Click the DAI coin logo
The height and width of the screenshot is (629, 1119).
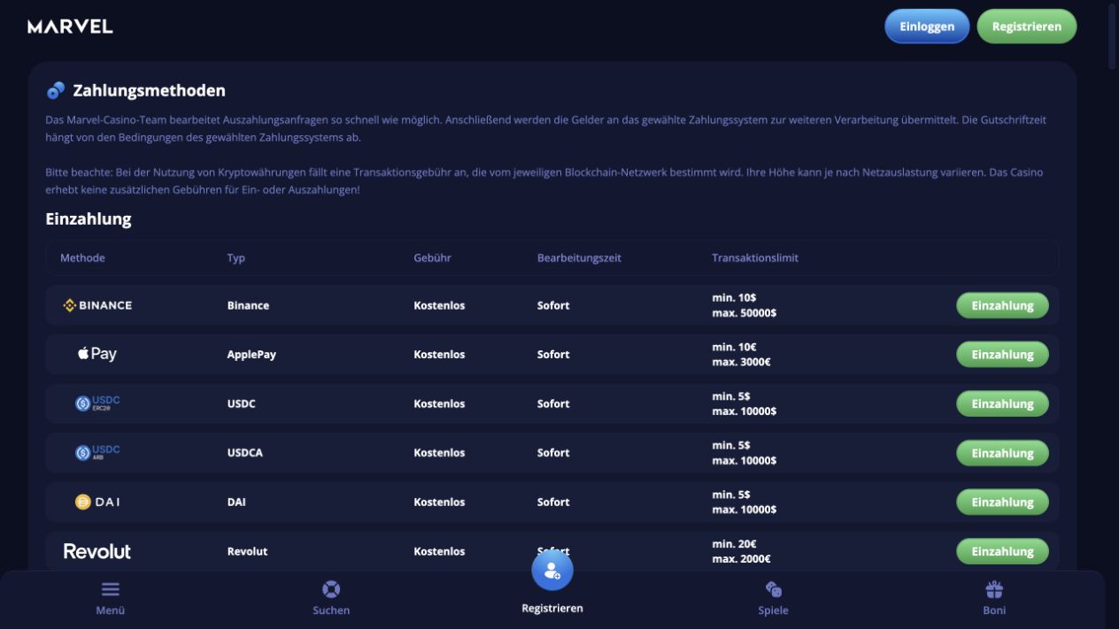pos(97,502)
